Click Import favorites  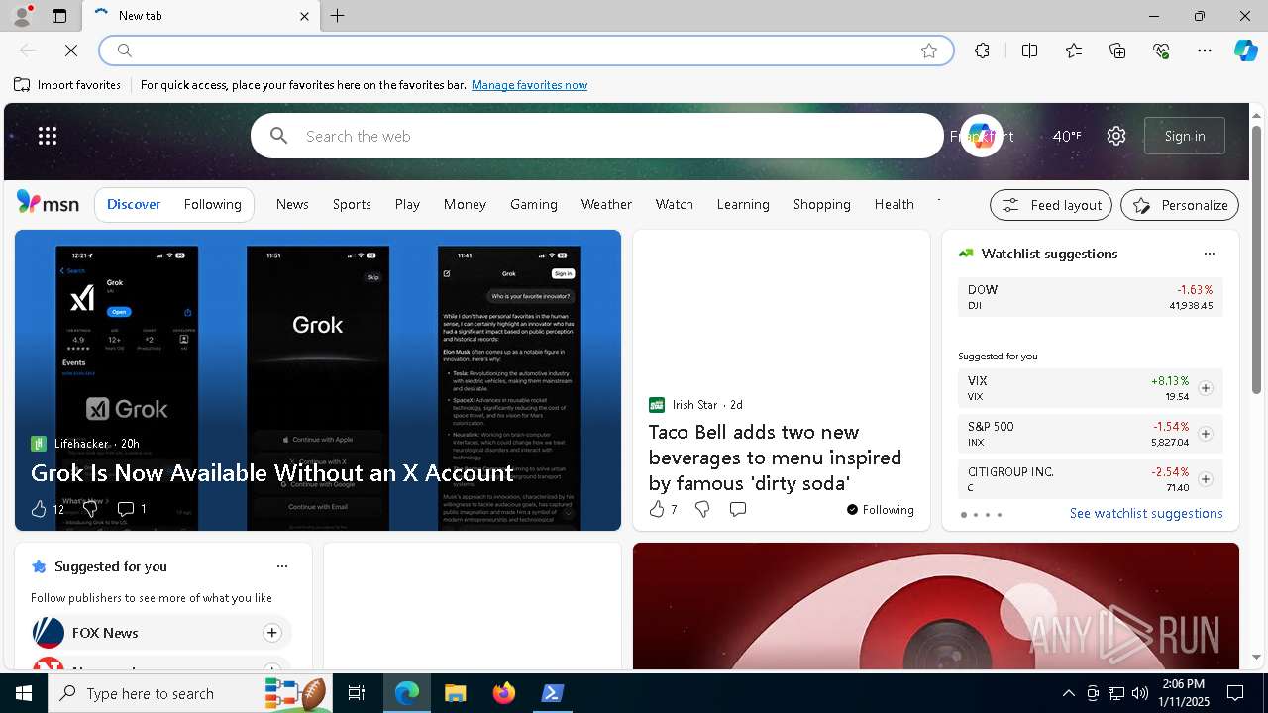[x=67, y=85]
